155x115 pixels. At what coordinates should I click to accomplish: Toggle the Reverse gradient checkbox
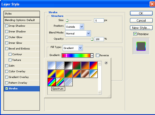[x=97, y=55]
